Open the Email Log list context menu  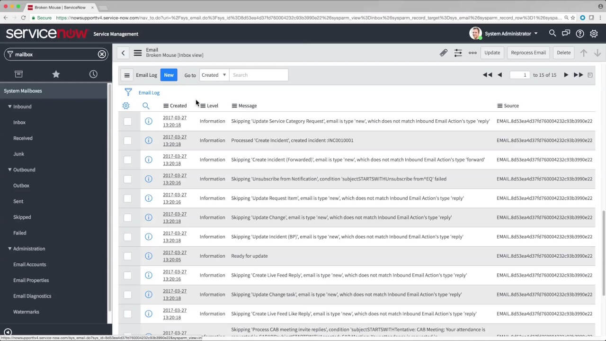127,75
